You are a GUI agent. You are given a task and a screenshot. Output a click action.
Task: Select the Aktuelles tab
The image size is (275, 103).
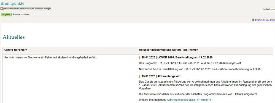[x=6, y=15]
